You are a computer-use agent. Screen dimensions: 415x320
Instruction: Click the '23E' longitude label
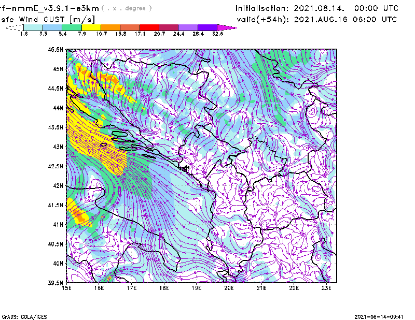pyautogui.click(x=327, y=288)
